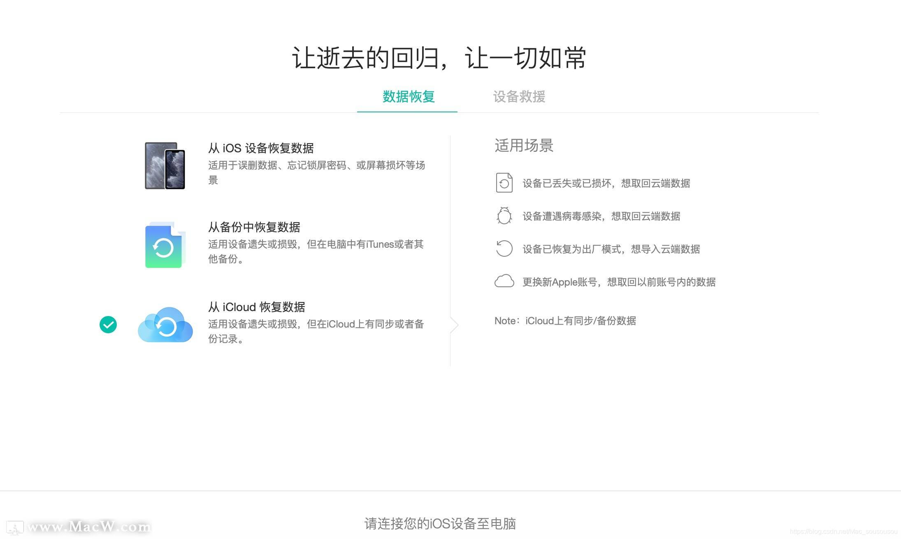Click the lost device document icon
901x539 pixels.
pos(504,183)
